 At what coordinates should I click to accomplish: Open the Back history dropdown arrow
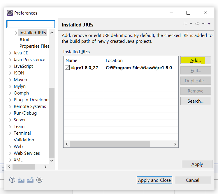tap(191, 24)
